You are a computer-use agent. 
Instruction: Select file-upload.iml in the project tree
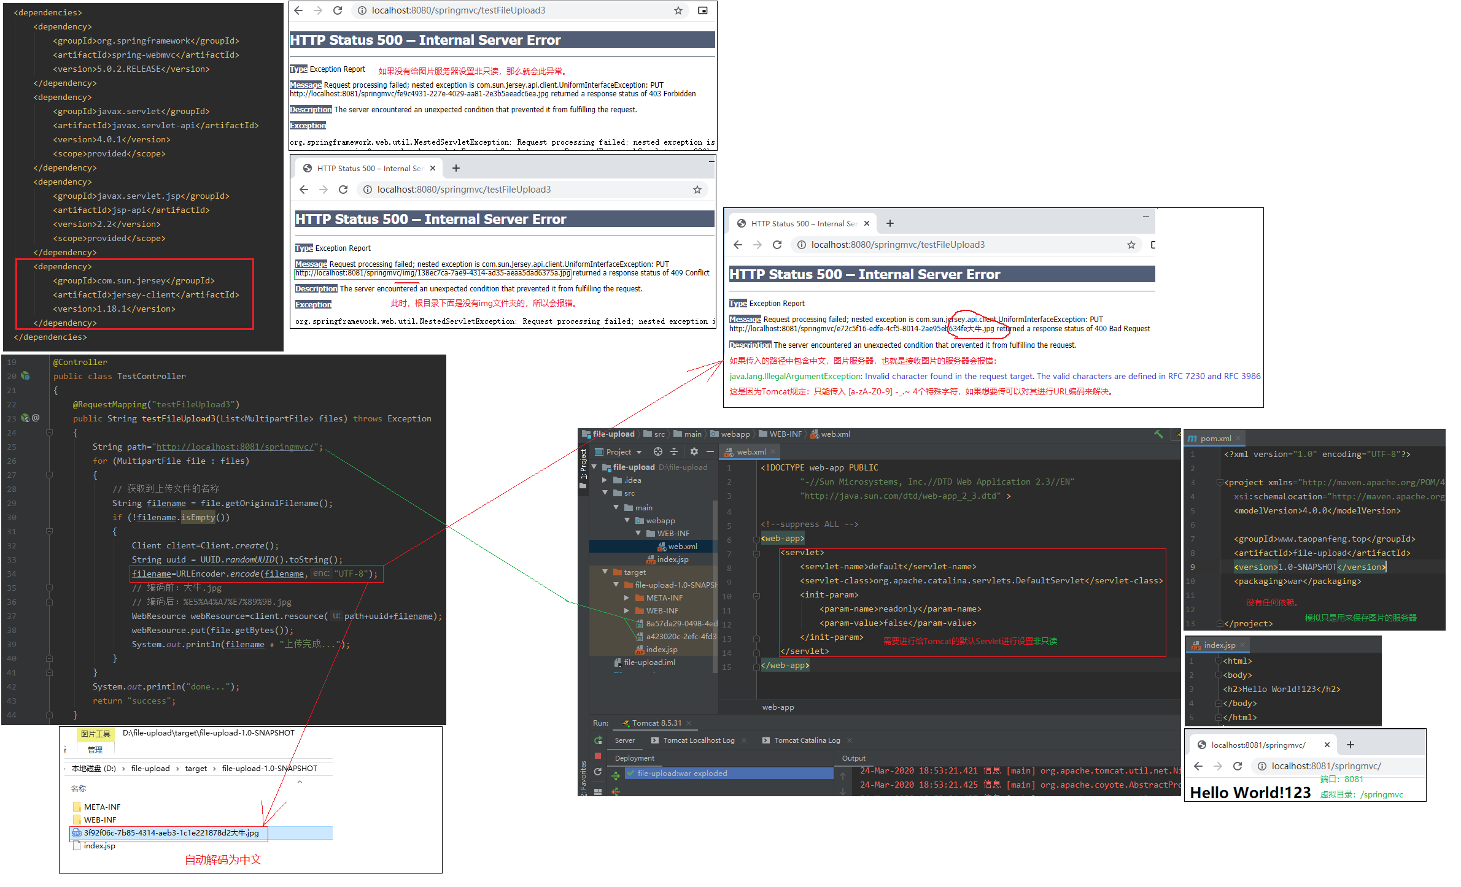645,662
